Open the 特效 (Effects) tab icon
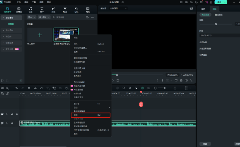Viewport: 240px width, 147px height. [65, 9]
